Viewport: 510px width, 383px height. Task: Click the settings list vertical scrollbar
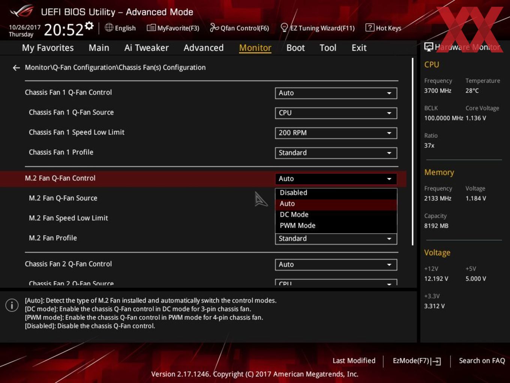(x=412, y=152)
